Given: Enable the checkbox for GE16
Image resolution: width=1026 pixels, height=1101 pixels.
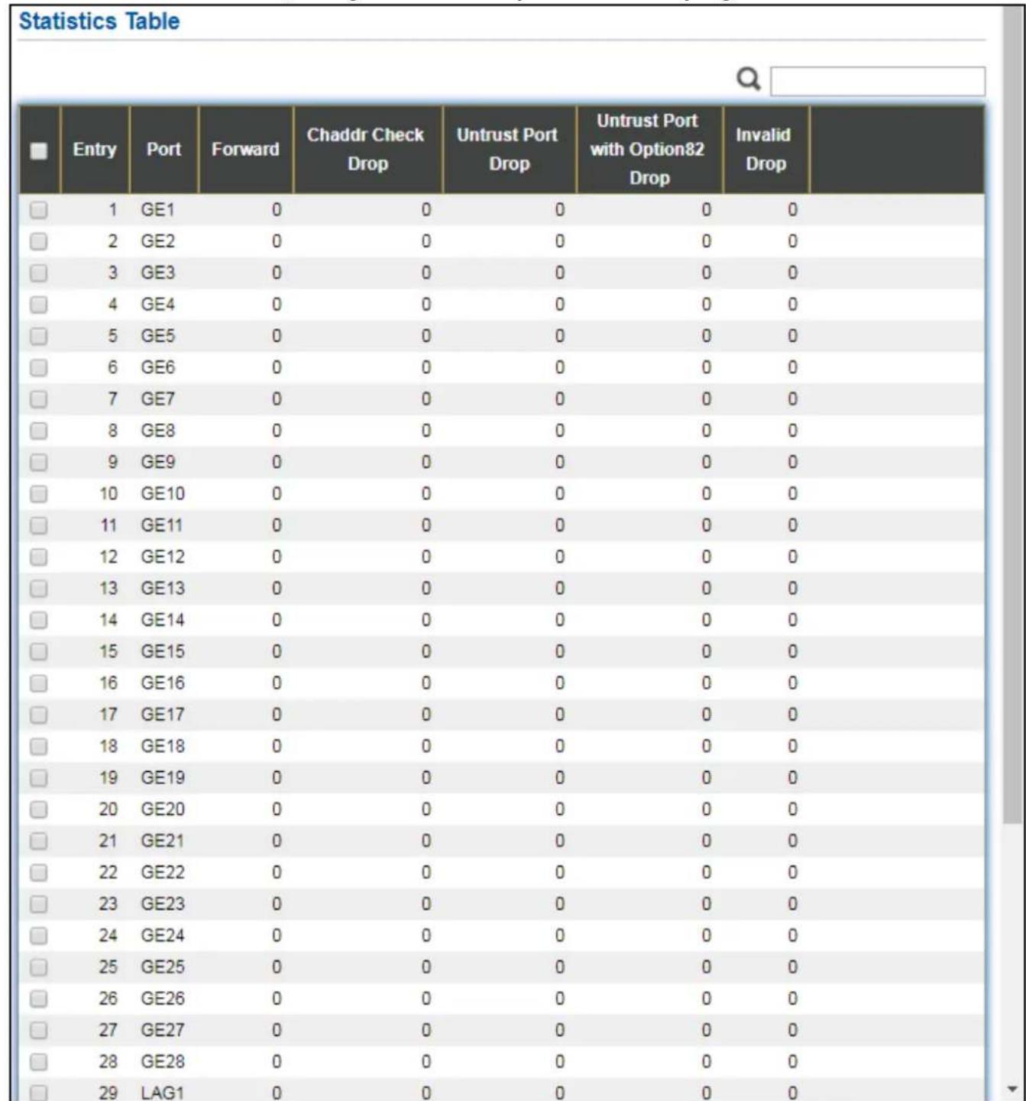Looking at the screenshot, I should click(38, 683).
